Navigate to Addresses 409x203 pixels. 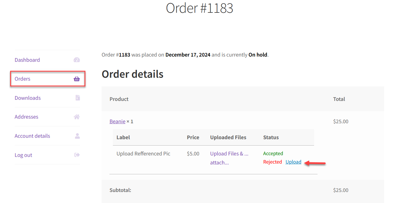coord(26,117)
